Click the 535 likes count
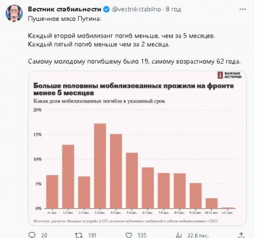Viewport: 260px width, 238px height. point(142,235)
